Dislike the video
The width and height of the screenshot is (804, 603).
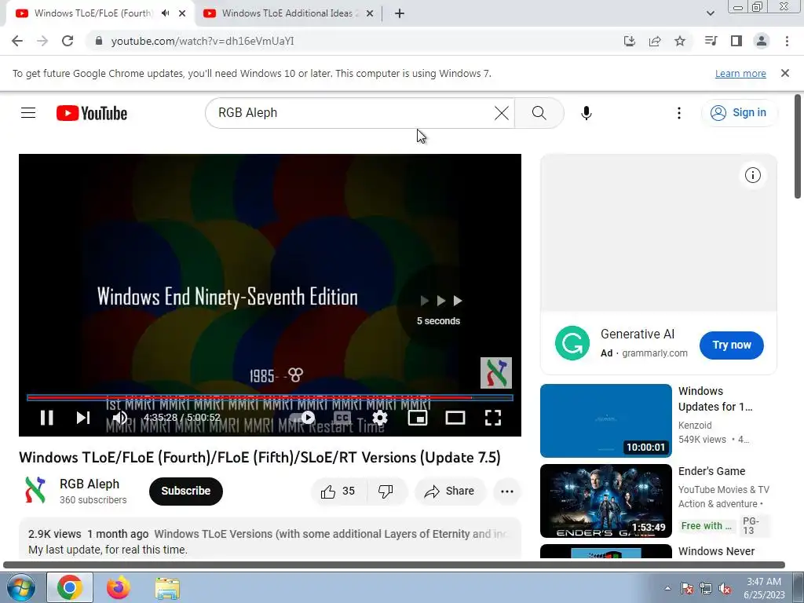point(386,492)
